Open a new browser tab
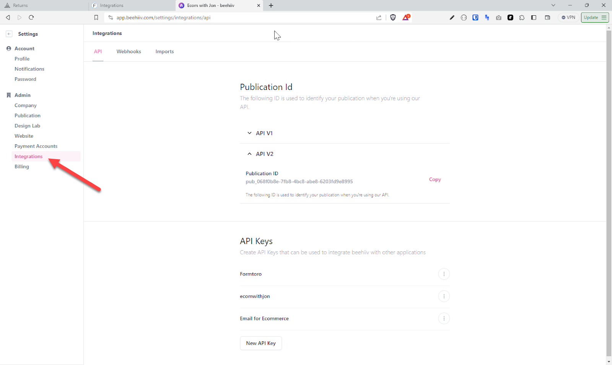Screen dimensions: 612x365 [271, 5]
